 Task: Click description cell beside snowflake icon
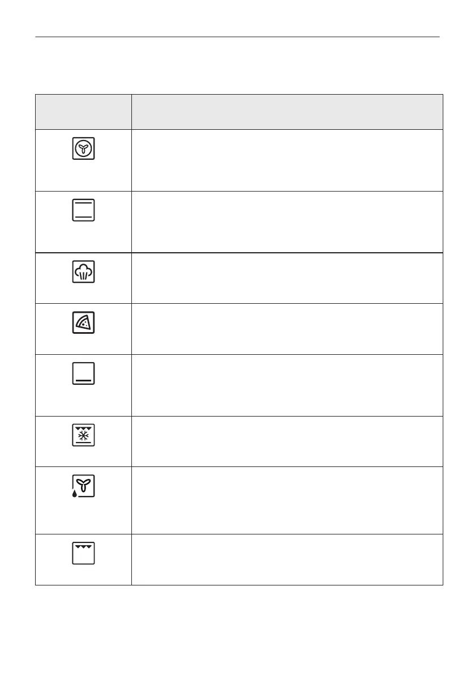point(286,441)
